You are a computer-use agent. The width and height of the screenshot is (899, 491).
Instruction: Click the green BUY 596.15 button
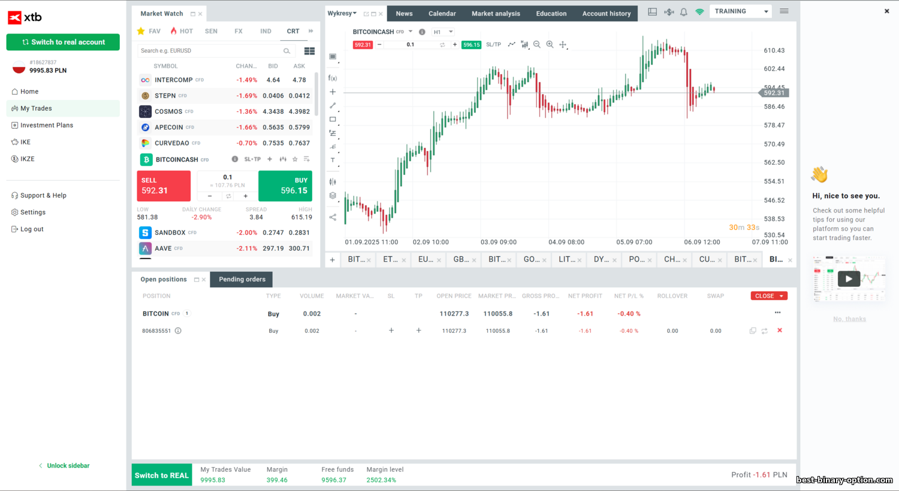click(285, 186)
